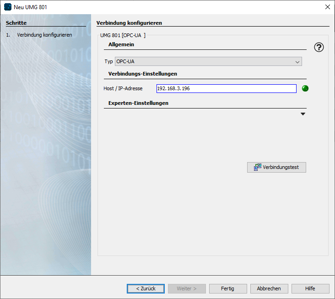Click the Typ label
The width and height of the screenshot is (335, 299).
[108, 61]
